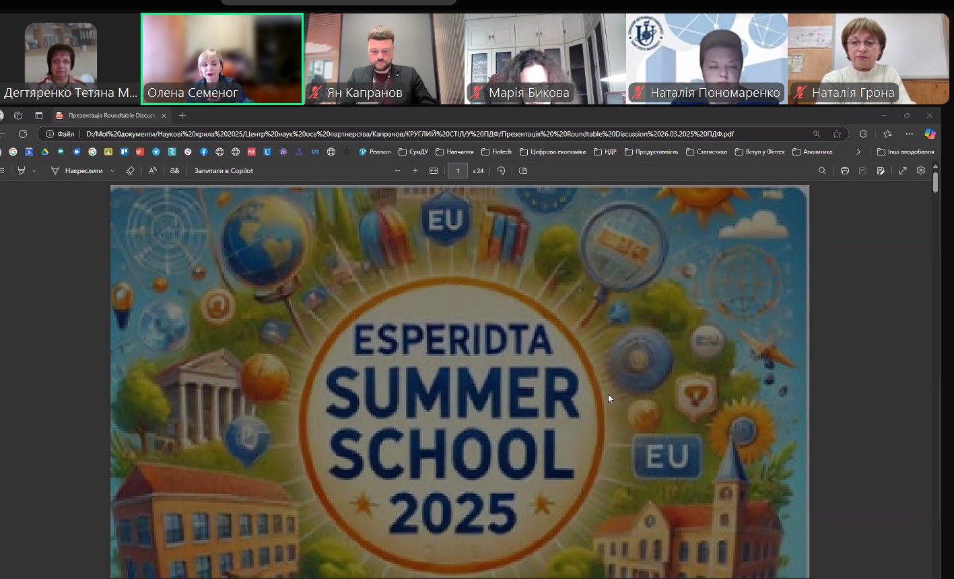This screenshot has width=954, height=579.
Task: Click the PDF zoom out minus icon
Action: click(x=397, y=171)
